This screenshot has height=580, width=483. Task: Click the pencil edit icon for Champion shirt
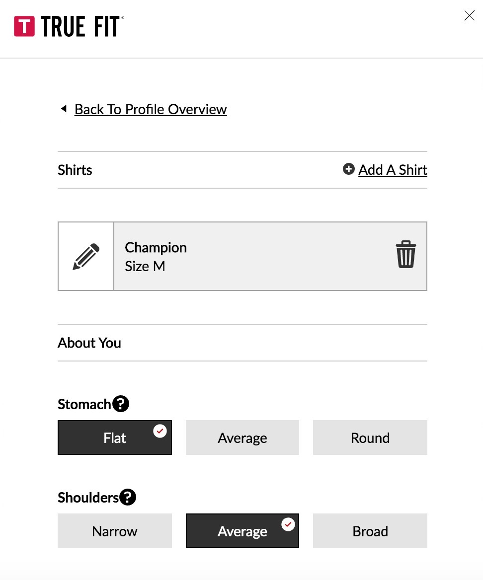pyautogui.click(x=86, y=256)
